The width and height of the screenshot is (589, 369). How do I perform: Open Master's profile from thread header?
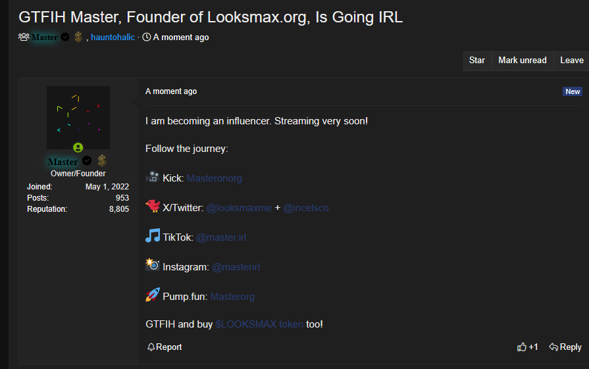(x=44, y=37)
